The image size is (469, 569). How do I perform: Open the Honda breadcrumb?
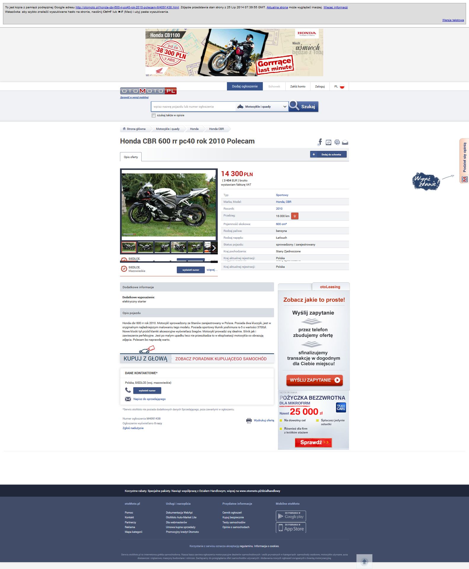194,129
